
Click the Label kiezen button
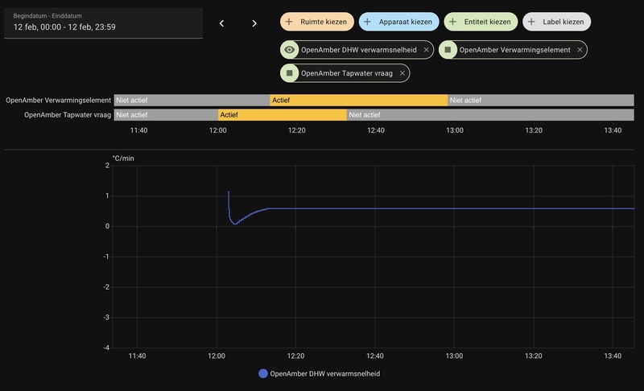[x=556, y=22]
